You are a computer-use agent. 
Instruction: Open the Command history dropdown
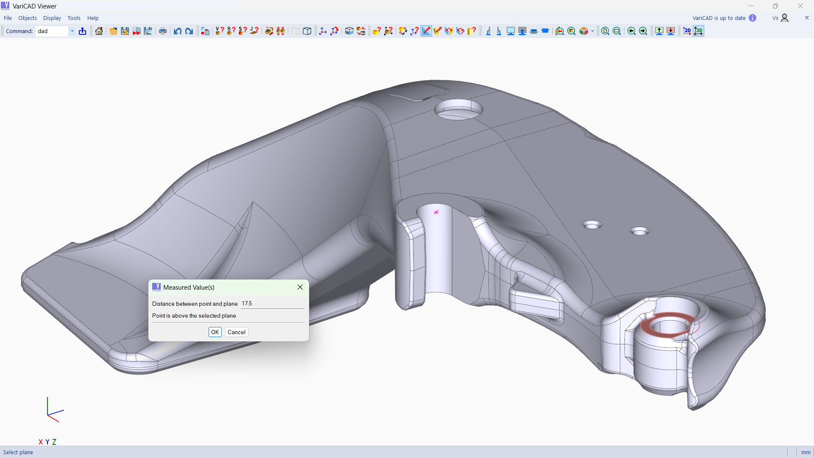[x=72, y=31]
